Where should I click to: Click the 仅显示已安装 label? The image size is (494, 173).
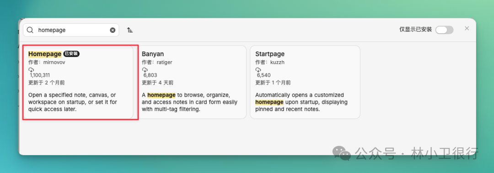click(x=415, y=30)
